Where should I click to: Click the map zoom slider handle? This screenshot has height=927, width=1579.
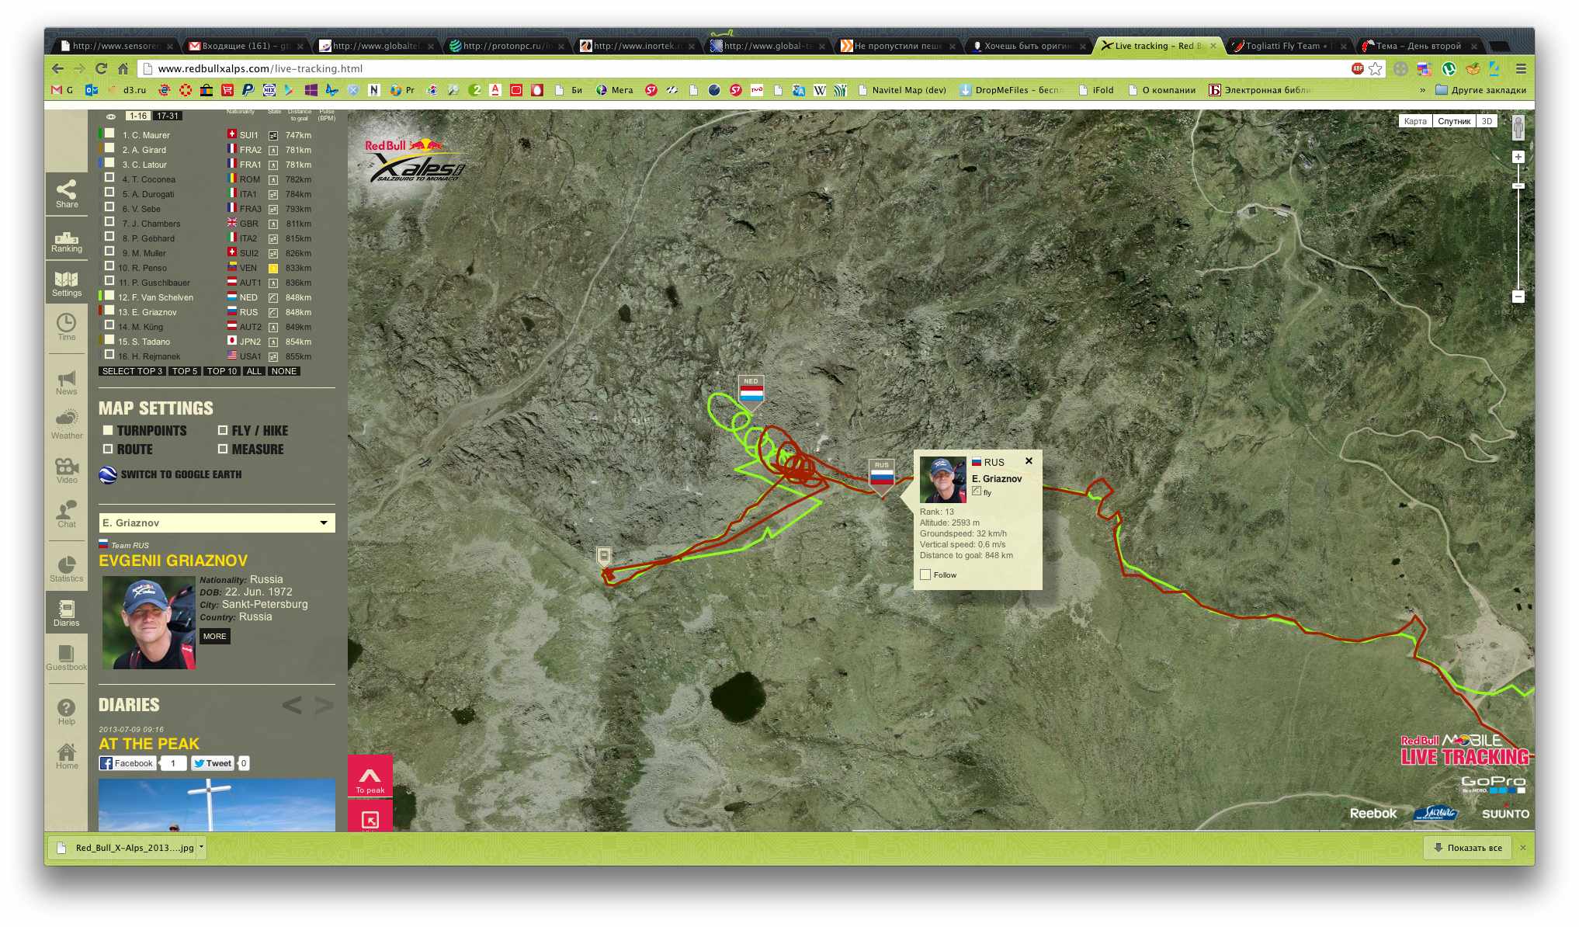coord(1518,186)
